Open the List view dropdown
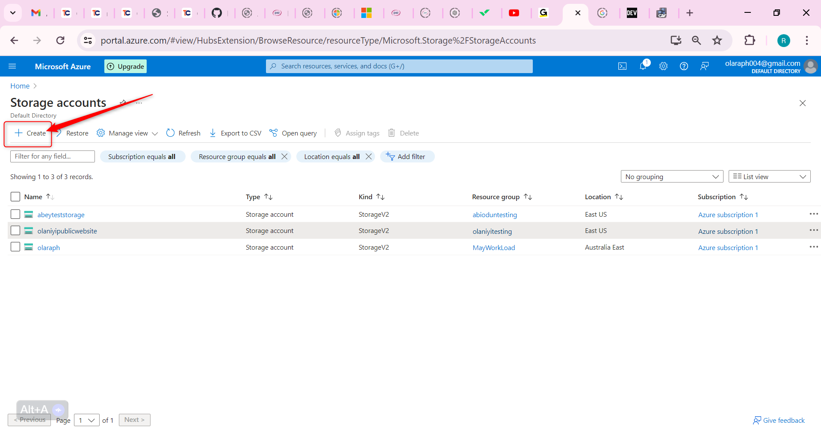821x436 pixels. (x=769, y=177)
